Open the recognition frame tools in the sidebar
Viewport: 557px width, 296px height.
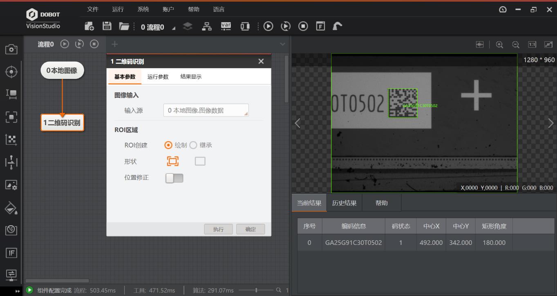pyautogui.click(x=11, y=117)
